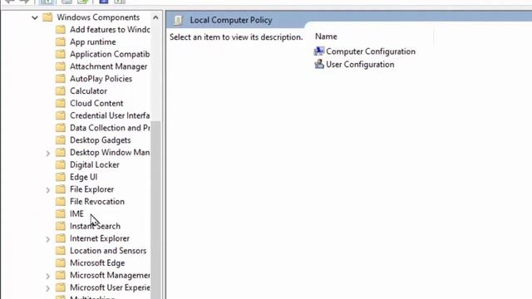
Task: Click the App runtime folder icon
Action: 61,42
